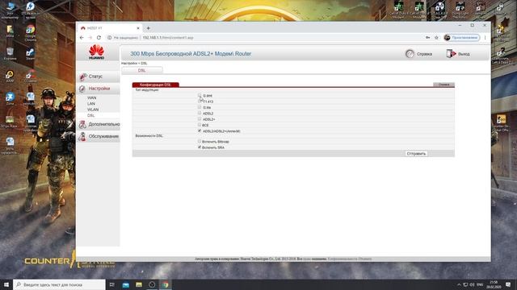Click the Huawei logo in the router page
The height and width of the screenshot is (290, 517).
97,52
